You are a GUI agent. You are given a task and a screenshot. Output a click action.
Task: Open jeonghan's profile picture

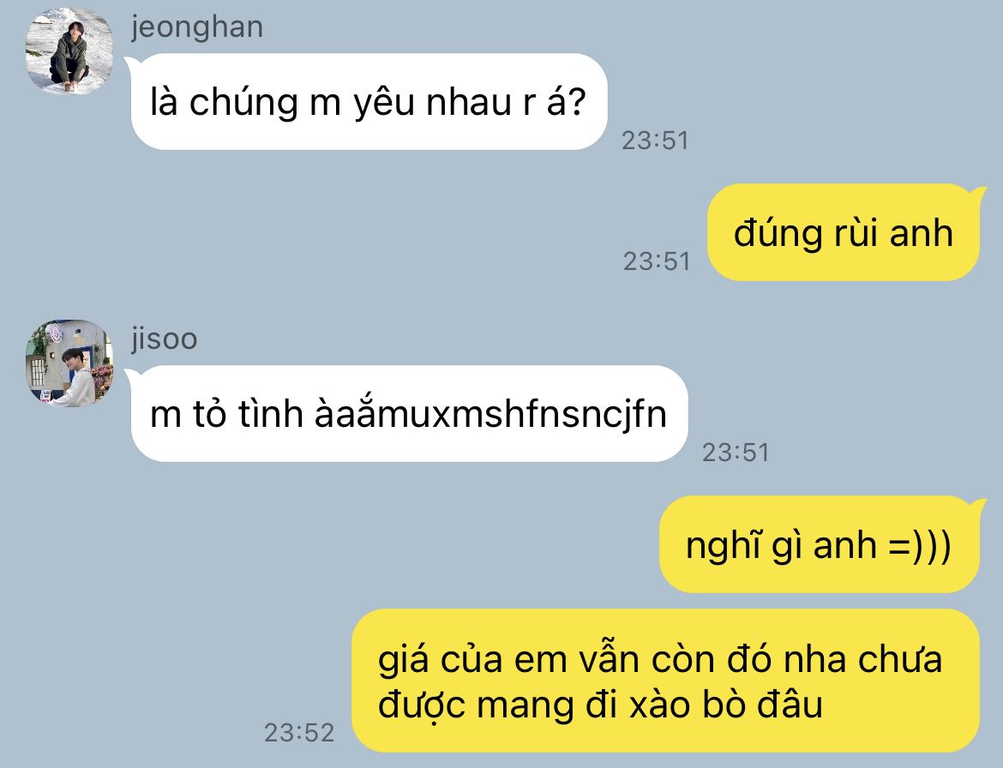coord(69,51)
